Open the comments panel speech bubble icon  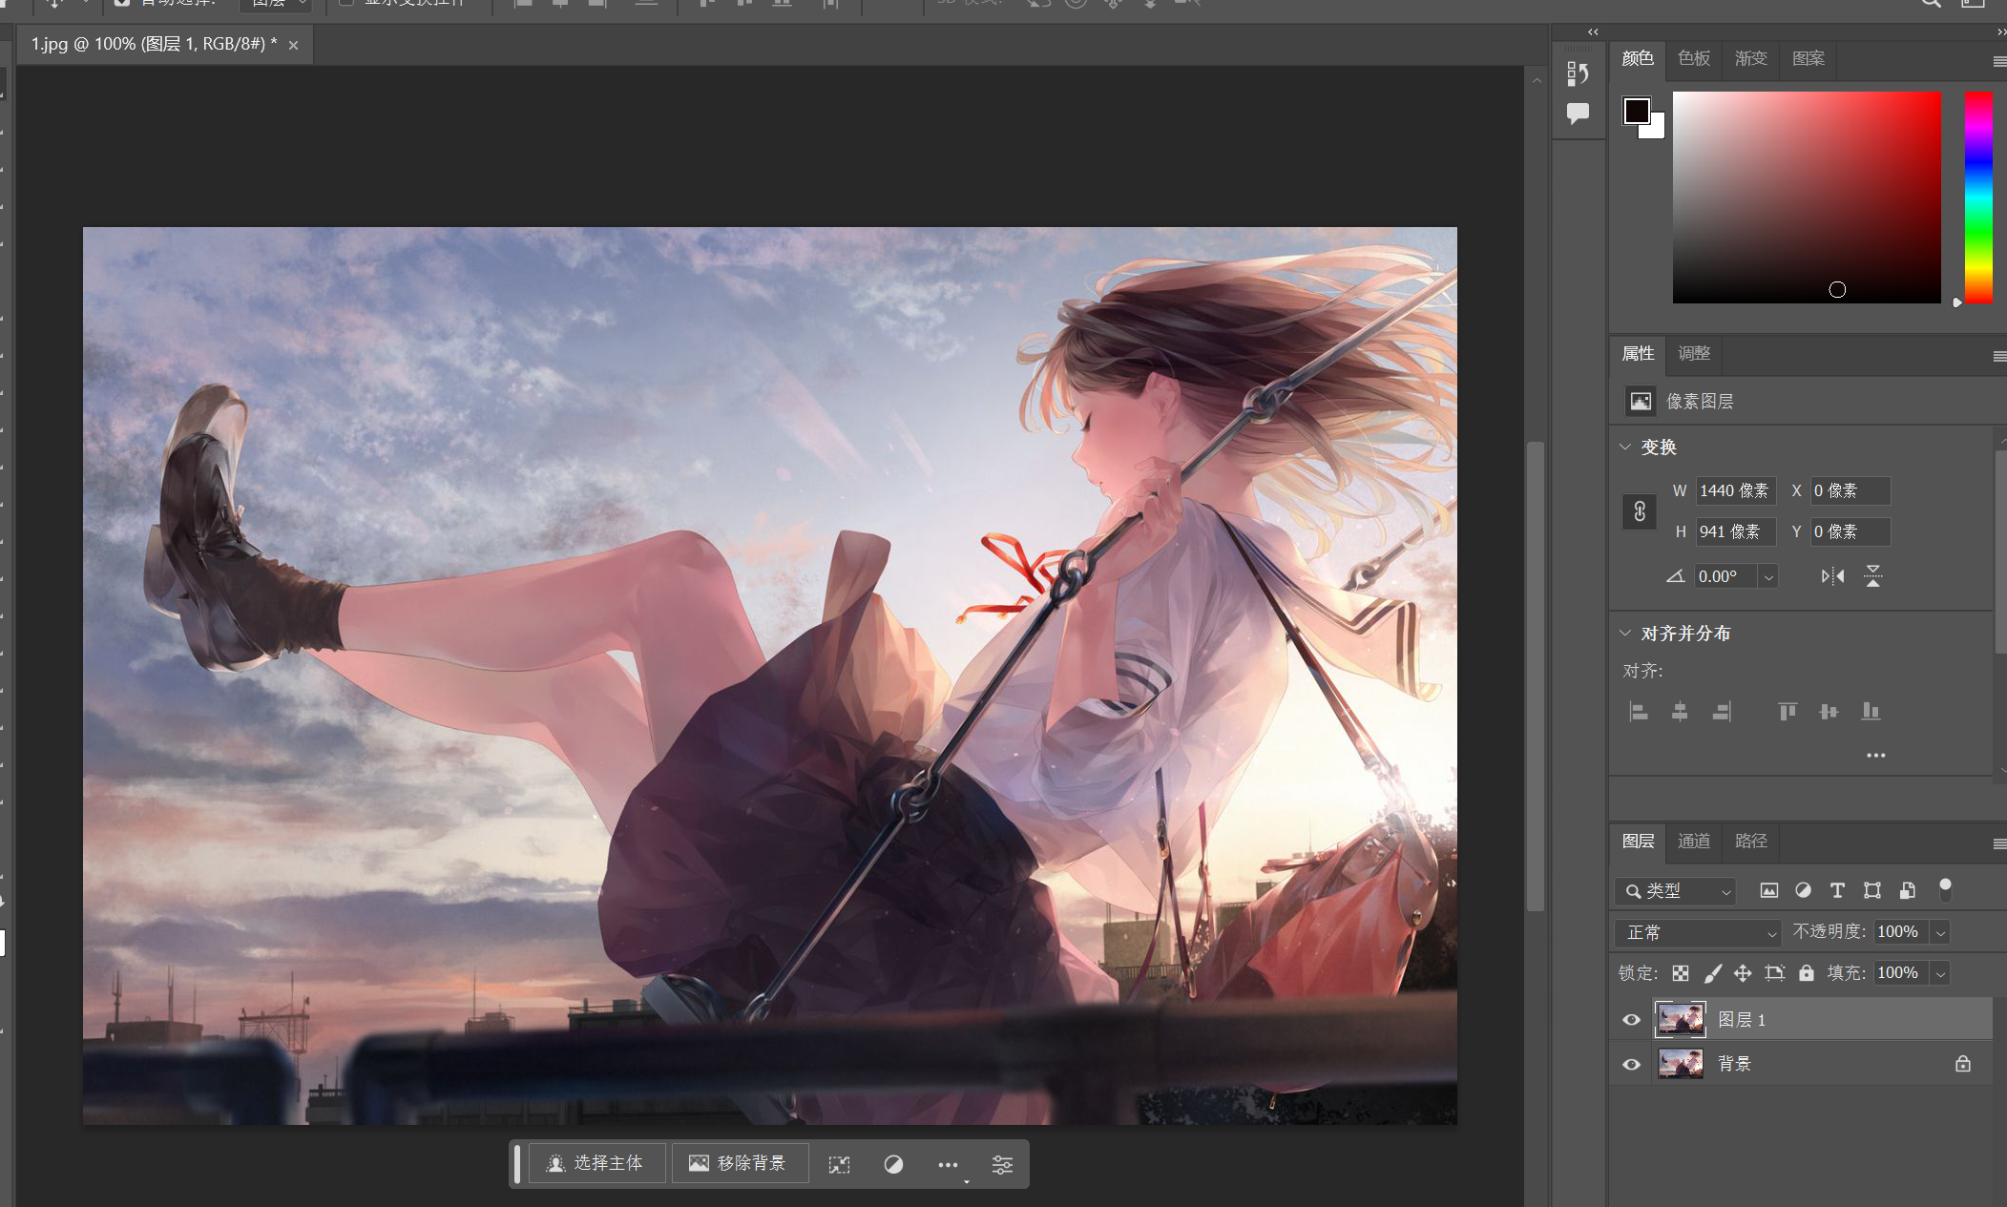tap(1578, 114)
